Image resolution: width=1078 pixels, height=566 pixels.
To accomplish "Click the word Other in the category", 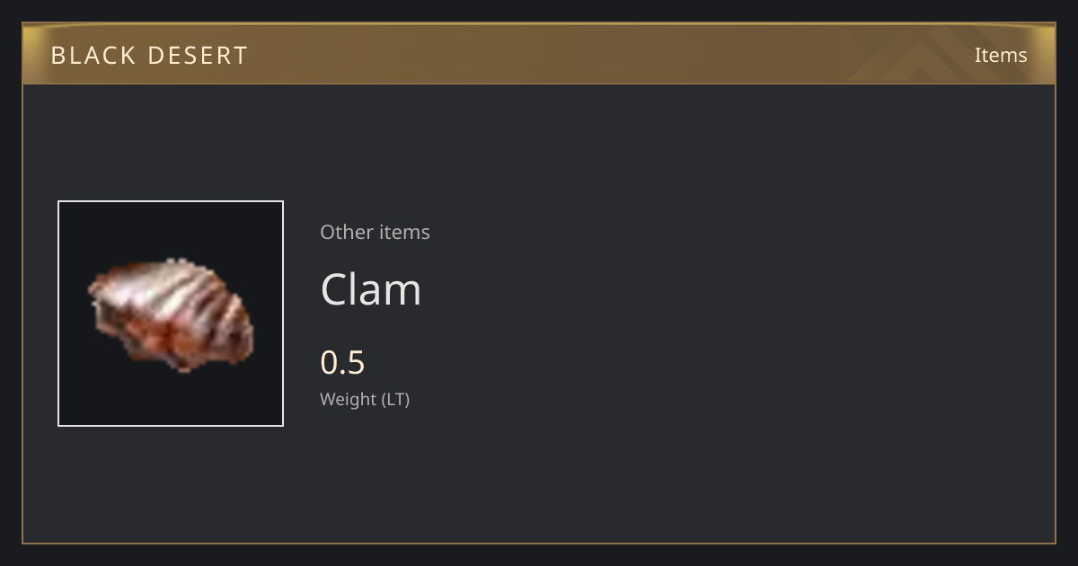I will (346, 232).
